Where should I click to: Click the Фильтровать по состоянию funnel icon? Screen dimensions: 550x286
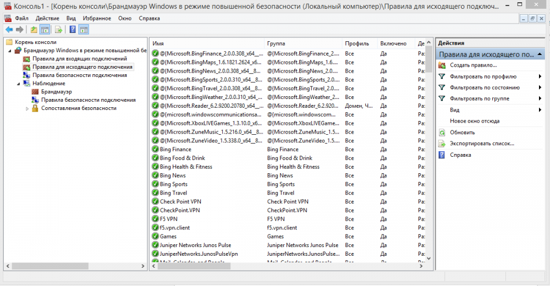[442, 87]
